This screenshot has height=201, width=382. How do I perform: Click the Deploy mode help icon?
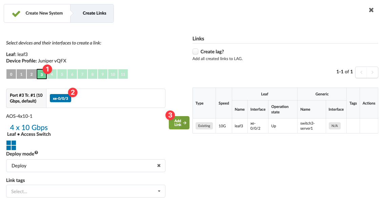(x=36, y=153)
